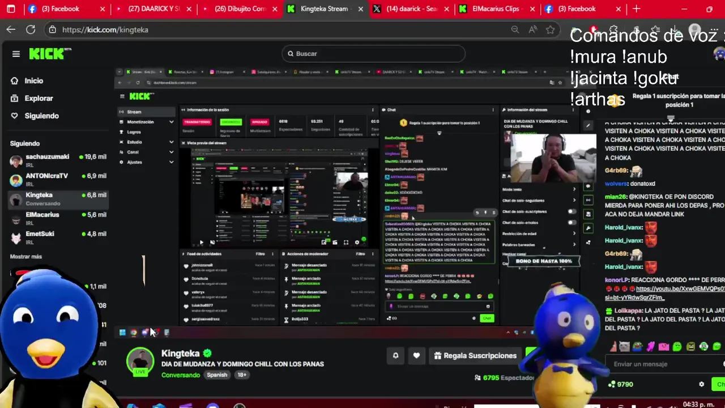Open chat settings gear icon

point(702,384)
